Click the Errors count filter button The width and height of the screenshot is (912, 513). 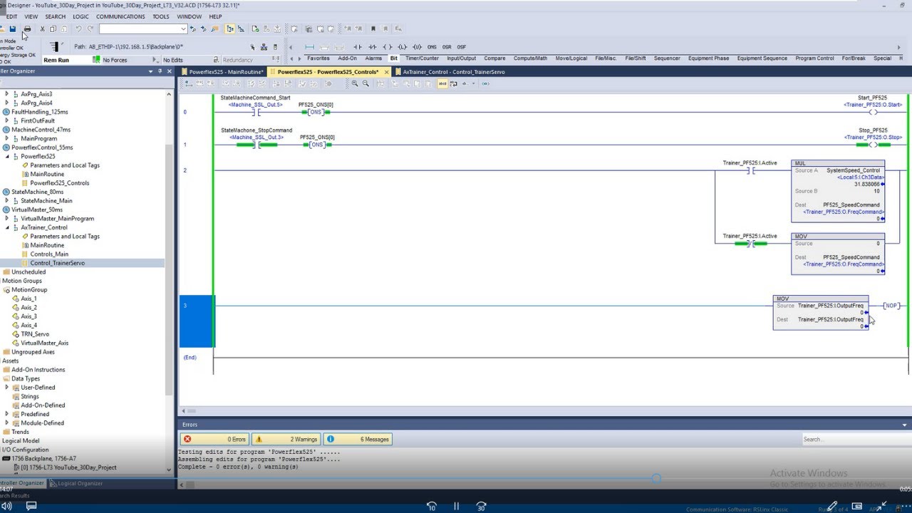tap(214, 439)
